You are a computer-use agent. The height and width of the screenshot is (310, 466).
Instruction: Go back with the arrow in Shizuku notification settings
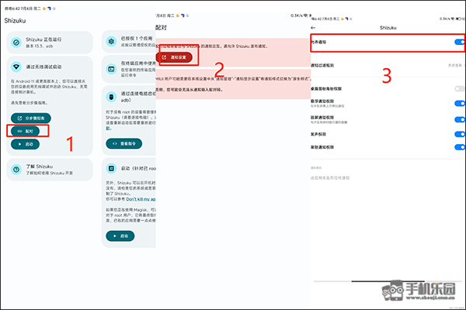(x=313, y=28)
